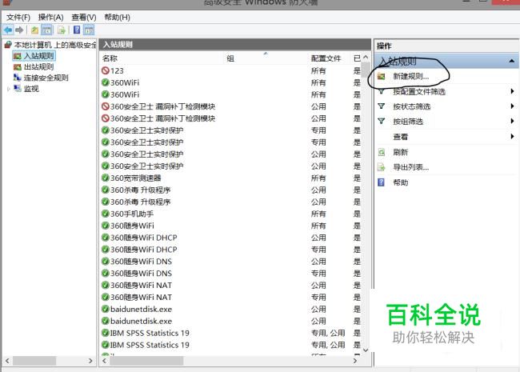This screenshot has height=372, width=520.
Task: Toggle the show/hide console tree icon
Action: pos(46,30)
